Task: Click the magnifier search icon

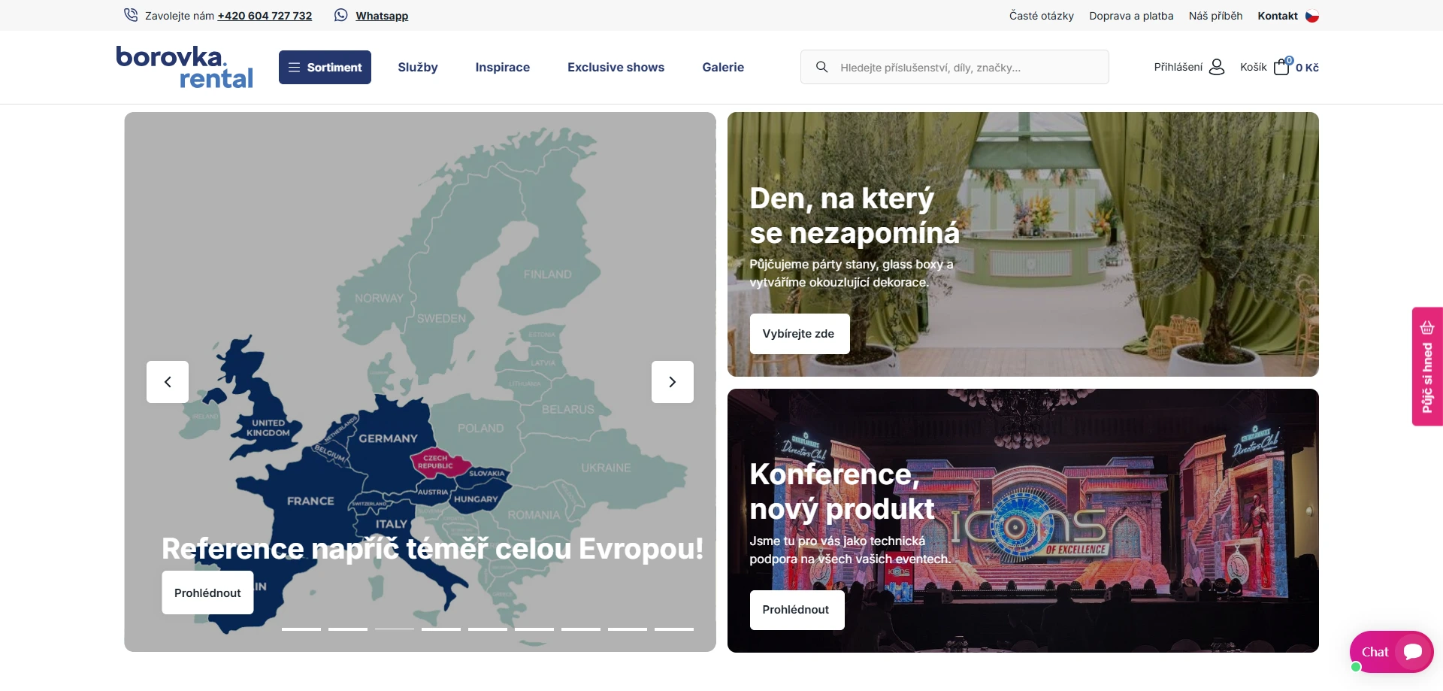Action: 822,67
